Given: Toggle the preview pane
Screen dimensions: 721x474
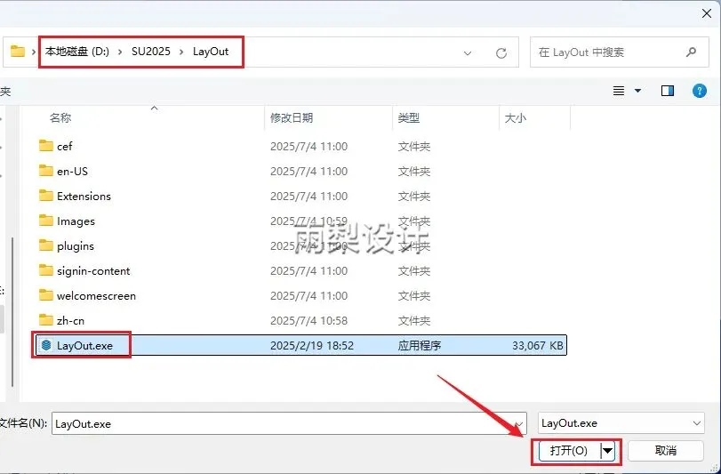Looking at the screenshot, I should pyautogui.click(x=668, y=91).
